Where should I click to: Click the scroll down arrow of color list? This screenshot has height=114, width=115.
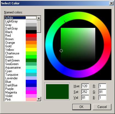[x=39, y=99]
